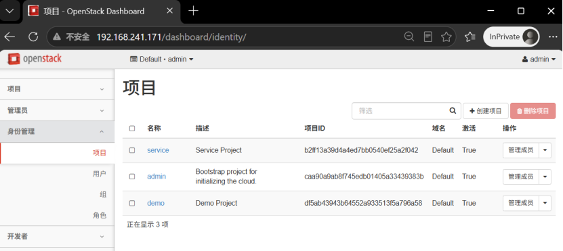Screen dimensions: 563x251
Task: Click the 项目ID column header
Action: (315, 129)
